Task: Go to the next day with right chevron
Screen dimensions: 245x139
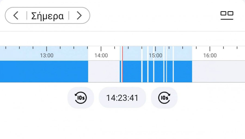Action: click(x=79, y=16)
